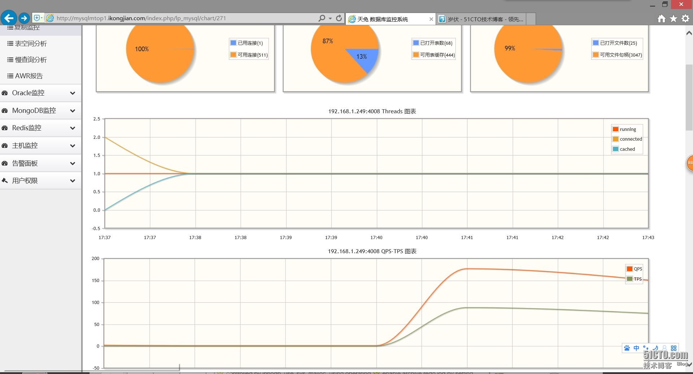Click the shield icon in the address bar

36,18
